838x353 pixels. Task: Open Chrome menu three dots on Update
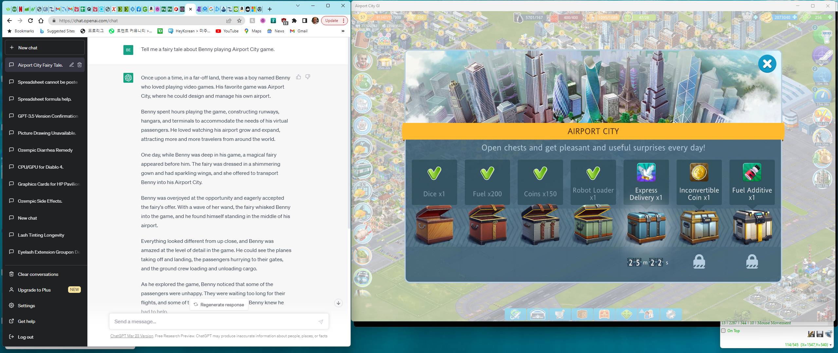pos(343,21)
